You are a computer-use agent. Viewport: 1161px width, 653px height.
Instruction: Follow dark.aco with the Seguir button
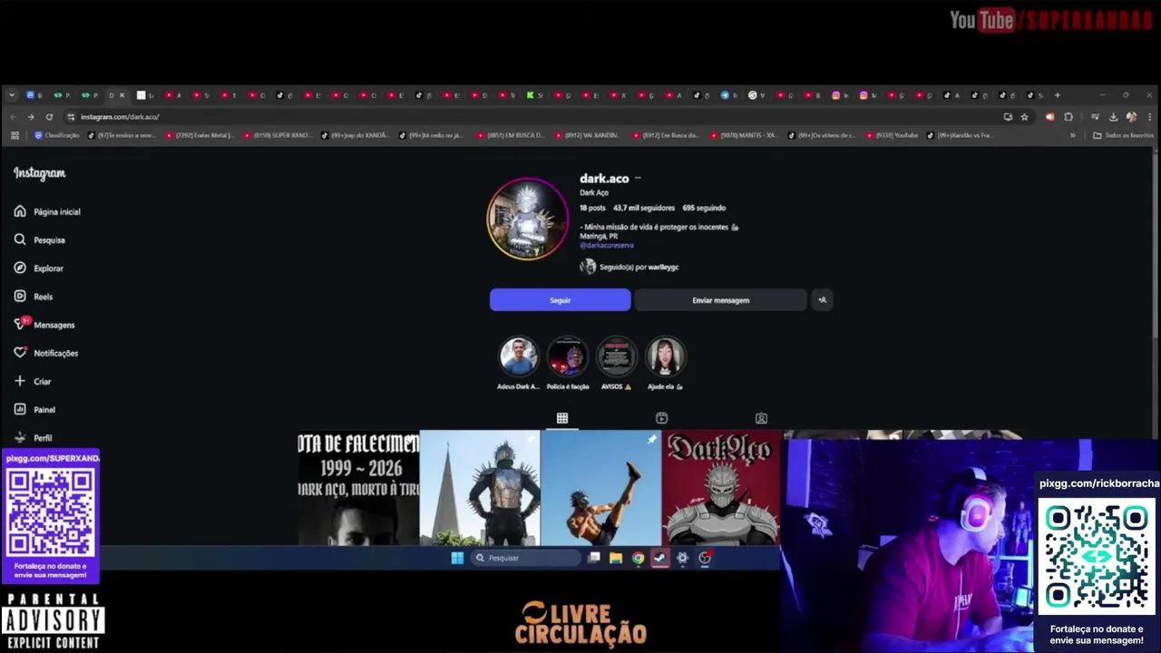point(560,300)
